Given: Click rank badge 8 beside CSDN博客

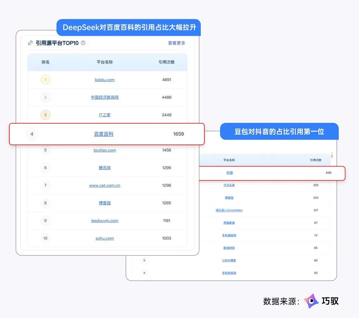Looking at the screenshot, I should (144, 260).
